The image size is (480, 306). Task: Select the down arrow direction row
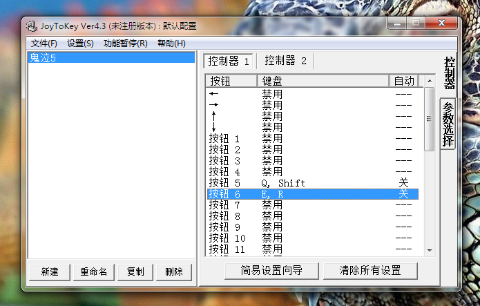(x=313, y=127)
